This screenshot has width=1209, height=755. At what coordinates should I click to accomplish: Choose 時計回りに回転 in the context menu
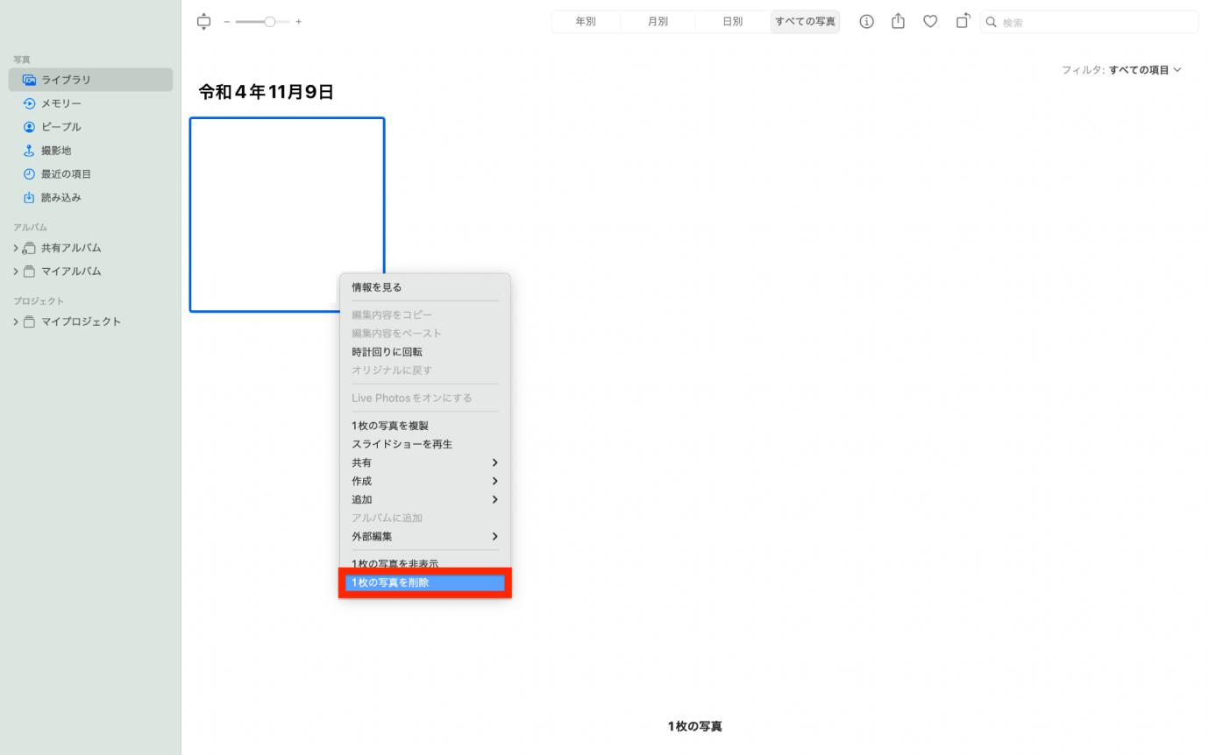pos(387,352)
